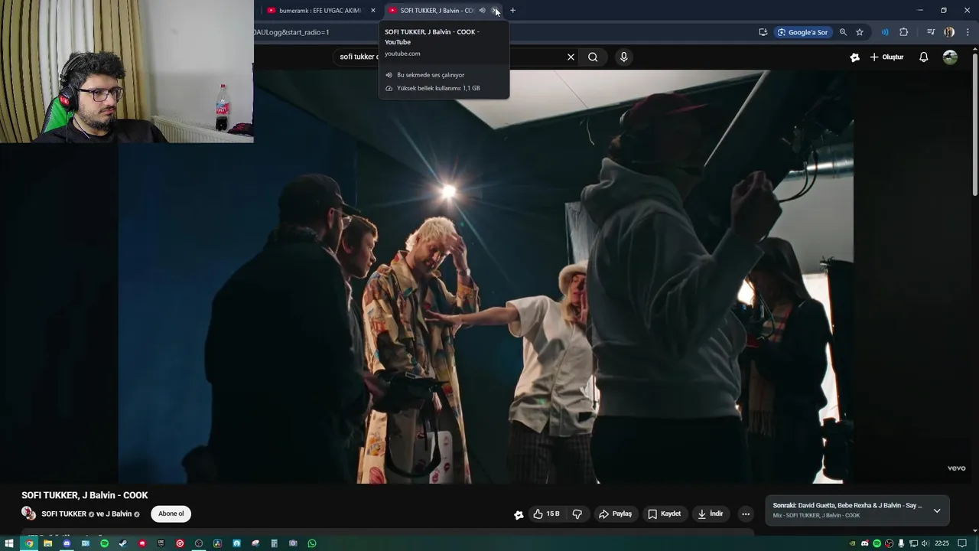The width and height of the screenshot is (979, 551).
Task: Open the system volume speaker icon
Action: click(x=925, y=543)
